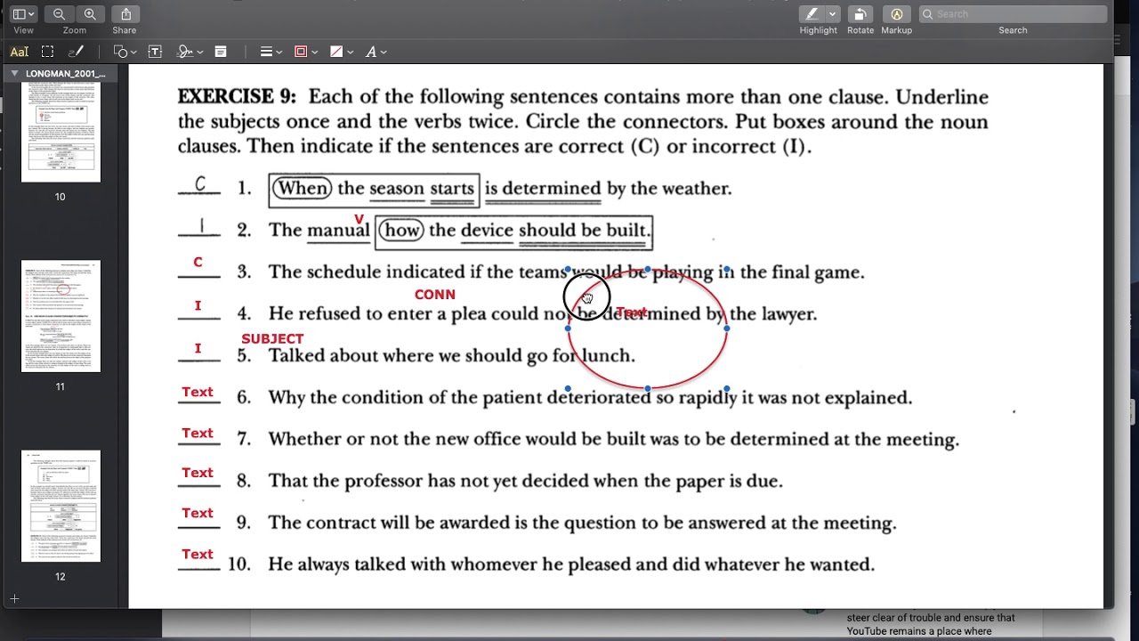
Task: Click the 'EXERCISE 9:' heading
Action: point(237,96)
